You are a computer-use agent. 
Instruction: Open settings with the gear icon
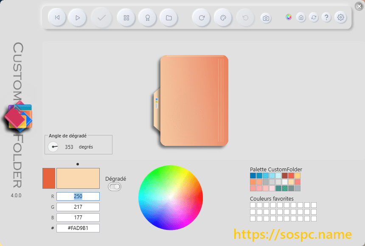coord(340,17)
